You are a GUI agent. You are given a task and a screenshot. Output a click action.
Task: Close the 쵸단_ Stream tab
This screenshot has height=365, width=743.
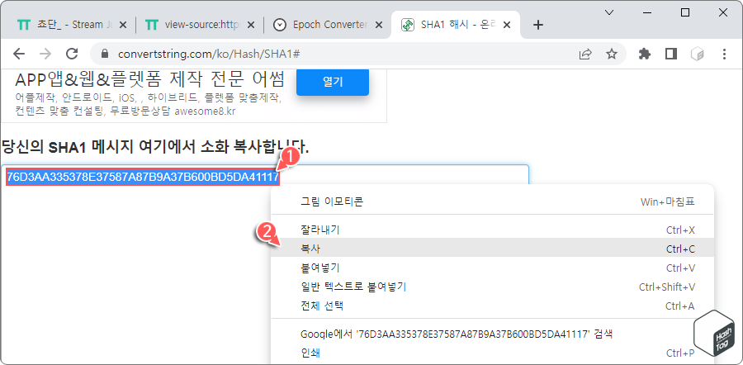123,25
